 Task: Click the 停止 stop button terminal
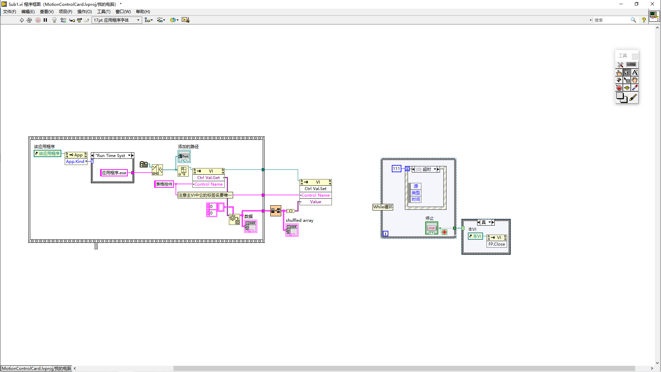[x=432, y=228]
